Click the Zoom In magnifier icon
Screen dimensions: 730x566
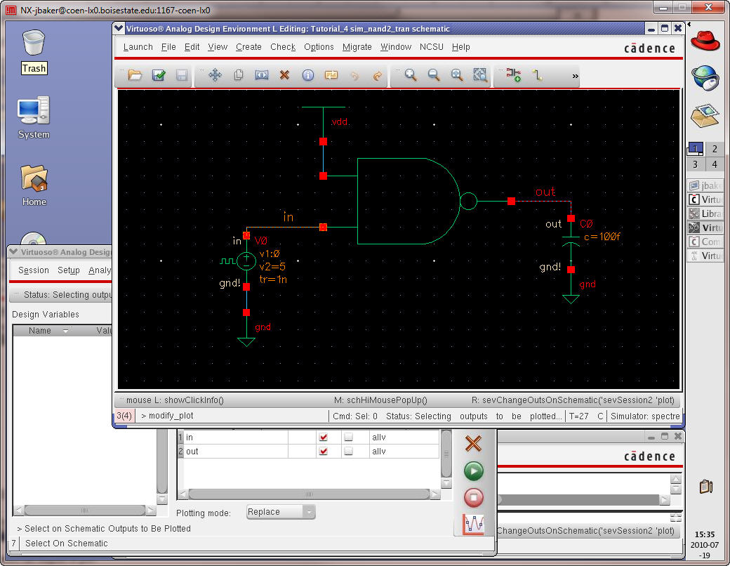pos(411,75)
